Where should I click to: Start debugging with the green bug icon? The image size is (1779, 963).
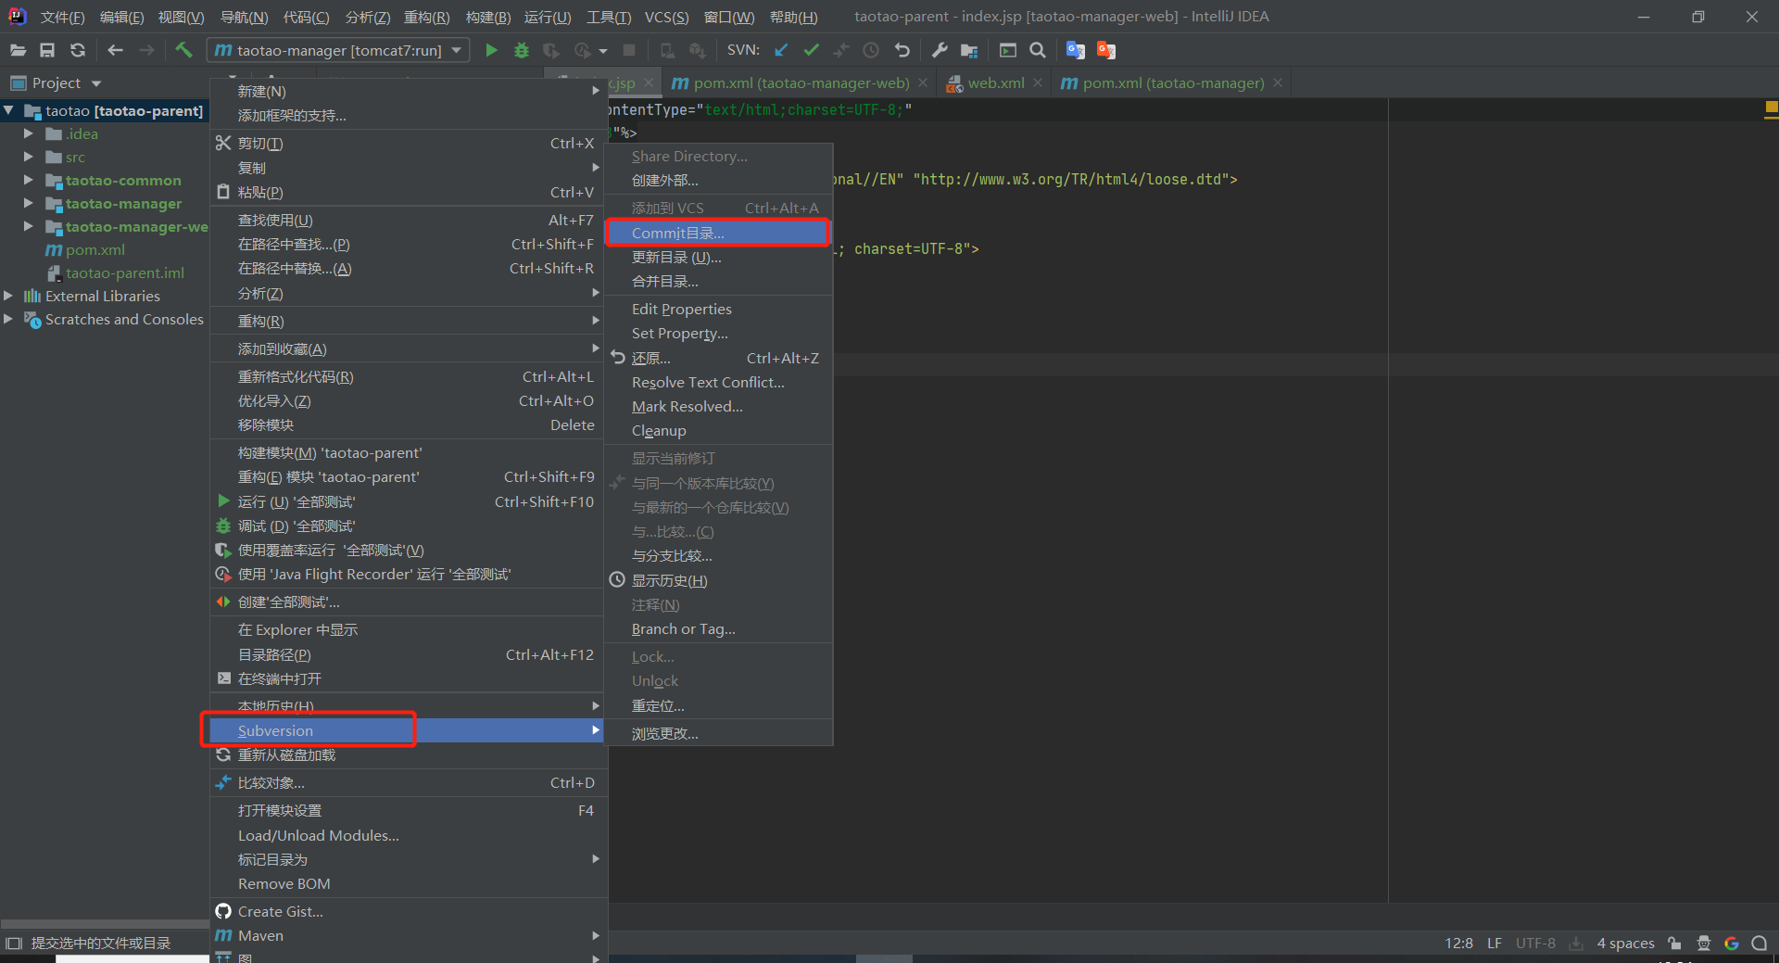pyautogui.click(x=522, y=50)
